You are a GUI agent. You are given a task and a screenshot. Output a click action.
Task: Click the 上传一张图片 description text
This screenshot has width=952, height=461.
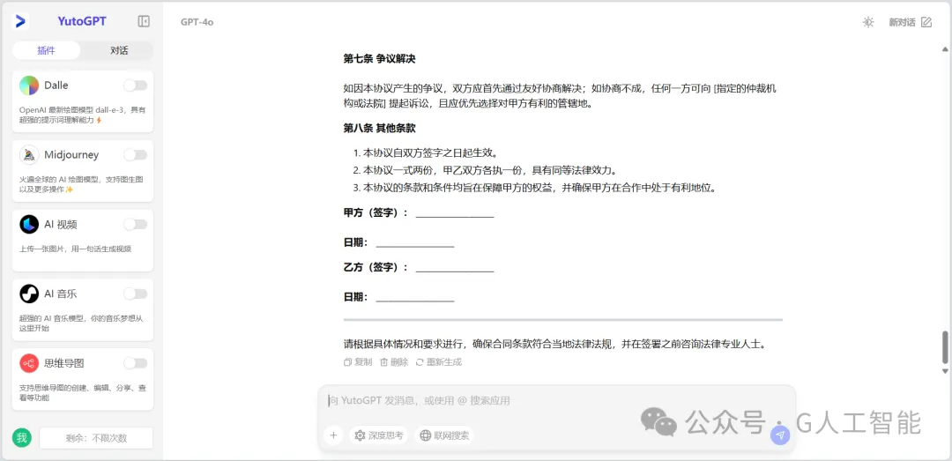coord(75,249)
